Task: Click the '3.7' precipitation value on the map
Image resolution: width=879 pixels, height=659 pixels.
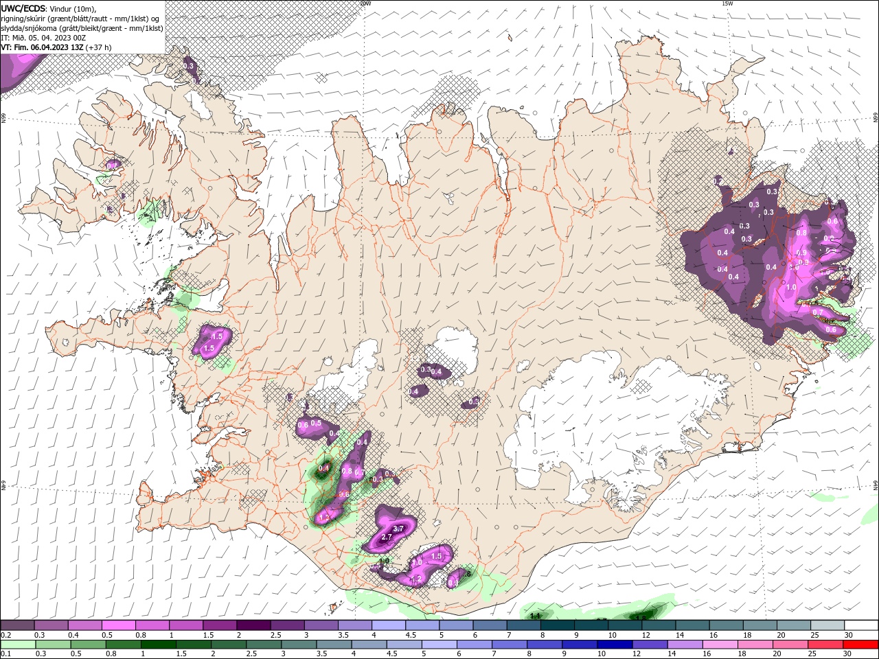Action: [398, 528]
